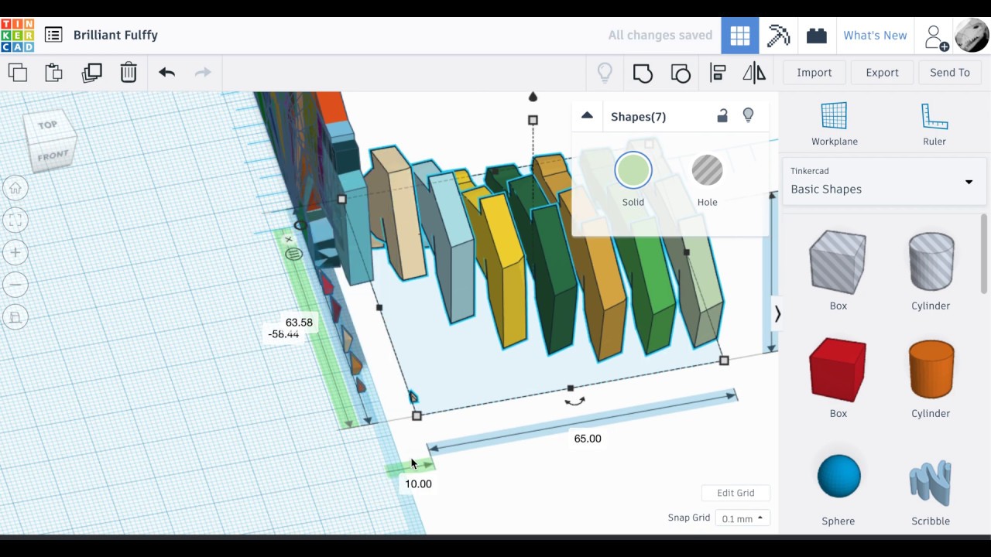Screen dimensions: 991x557
Task: Click the Fit all in view icon
Action: coord(15,221)
